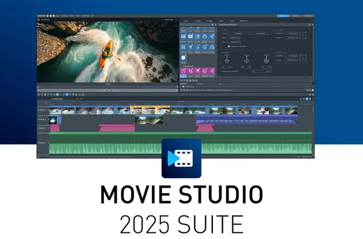
Task: Click the middle rotation dial
Action: click(x=247, y=60)
